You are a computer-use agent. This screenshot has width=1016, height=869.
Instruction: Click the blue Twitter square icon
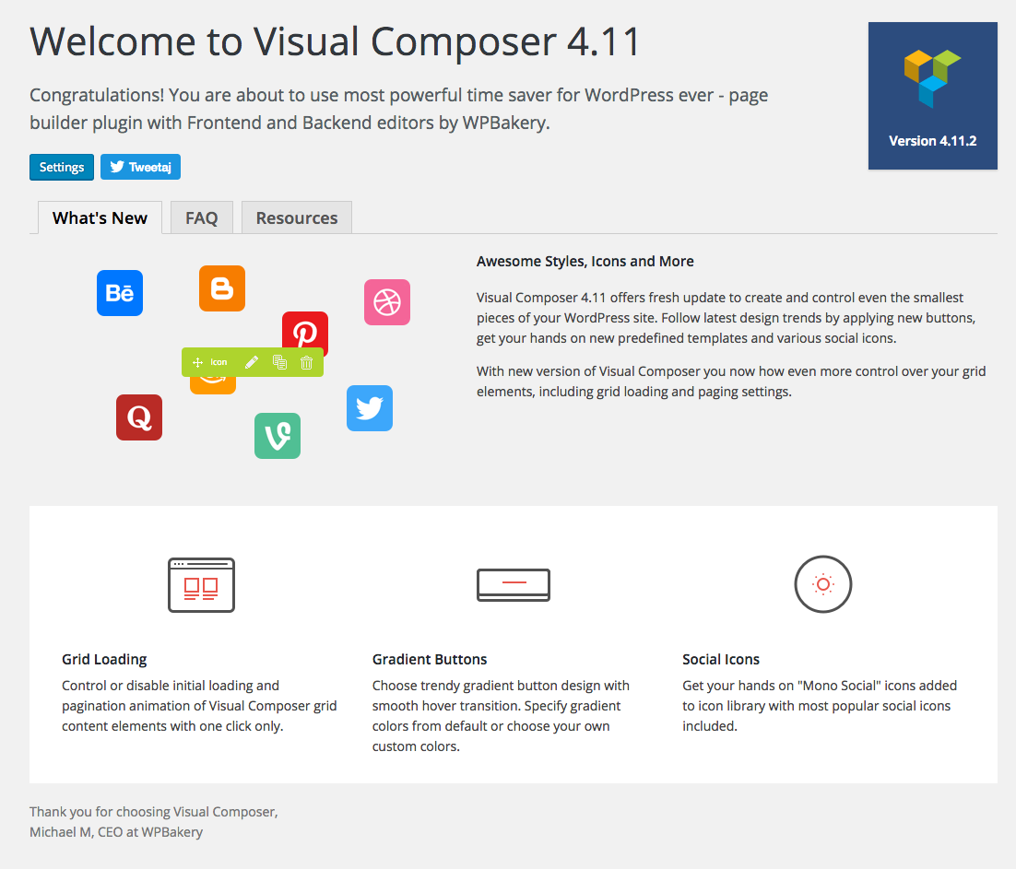(370, 408)
